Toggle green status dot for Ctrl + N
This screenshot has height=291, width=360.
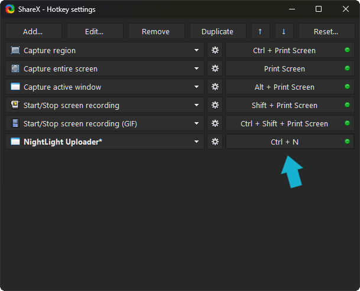point(347,142)
